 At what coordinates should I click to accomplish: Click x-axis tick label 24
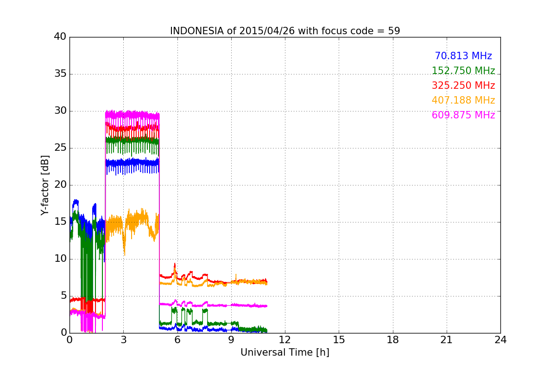coord(500,340)
